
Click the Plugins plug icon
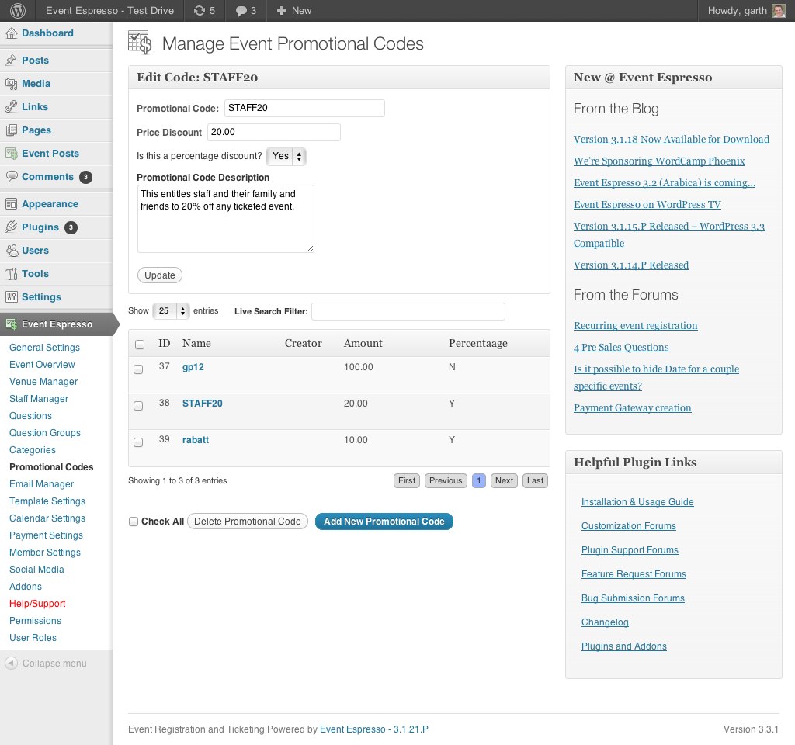point(11,227)
